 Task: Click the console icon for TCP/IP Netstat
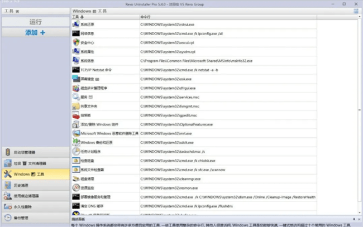(76, 70)
